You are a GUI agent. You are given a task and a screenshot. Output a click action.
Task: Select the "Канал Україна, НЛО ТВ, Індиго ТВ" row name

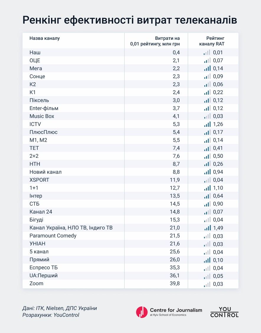pos(71,228)
